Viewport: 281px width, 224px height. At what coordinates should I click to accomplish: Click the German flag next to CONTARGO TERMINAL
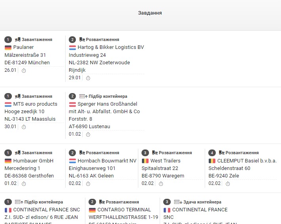(x=92, y=210)
